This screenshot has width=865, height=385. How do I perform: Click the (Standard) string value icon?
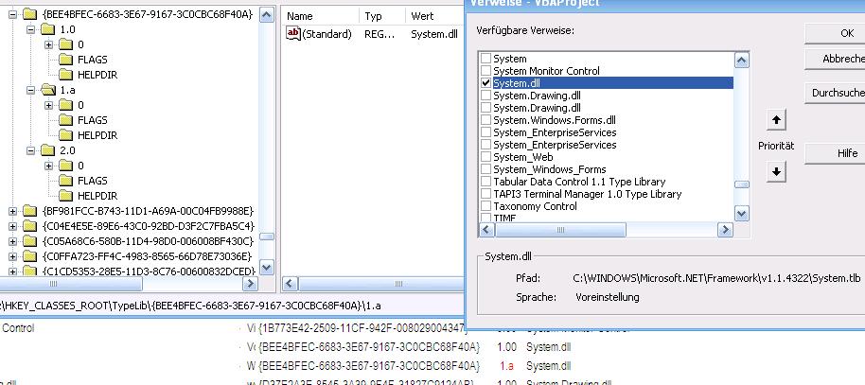click(x=293, y=34)
